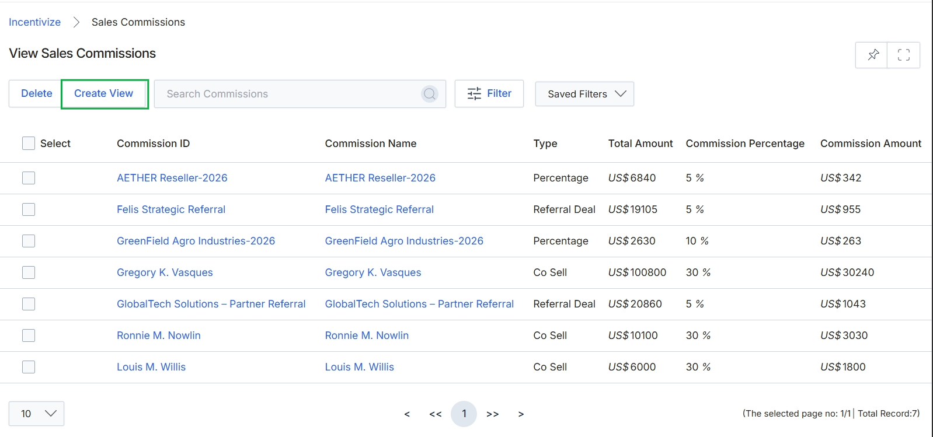Image resolution: width=933 pixels, height=437 pixels.
Task: Open GreenField Agro Industries-2026 Commission ID link
Action: pyautogui.click(x=196, y=241)
